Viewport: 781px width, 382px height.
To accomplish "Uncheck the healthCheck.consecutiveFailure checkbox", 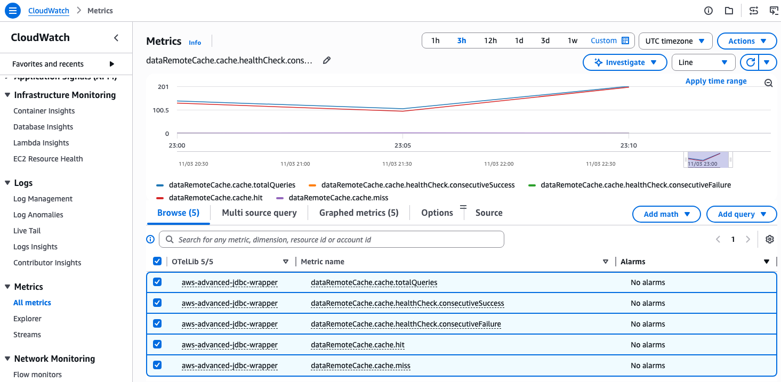I will click(157, 323).
